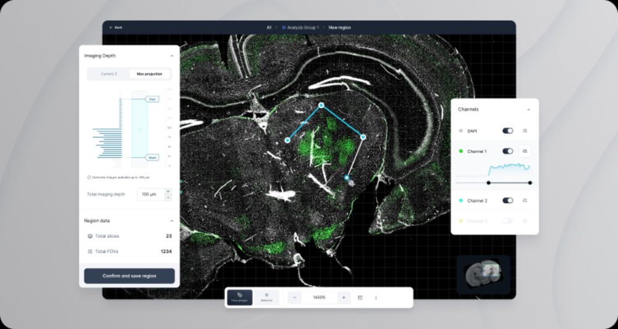Click the A1 breadcrumb
Viewport: 618px width, 329px height.
269,28
